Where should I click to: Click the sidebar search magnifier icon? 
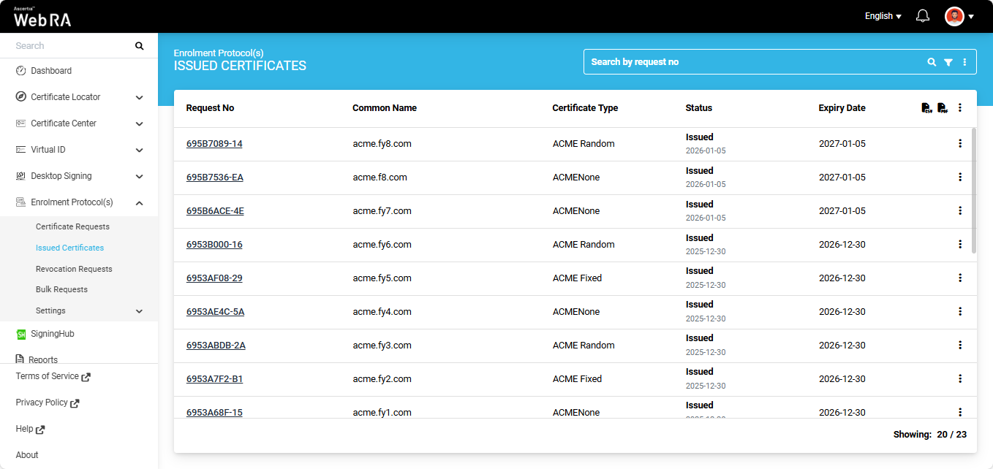[x=140, y=46]
